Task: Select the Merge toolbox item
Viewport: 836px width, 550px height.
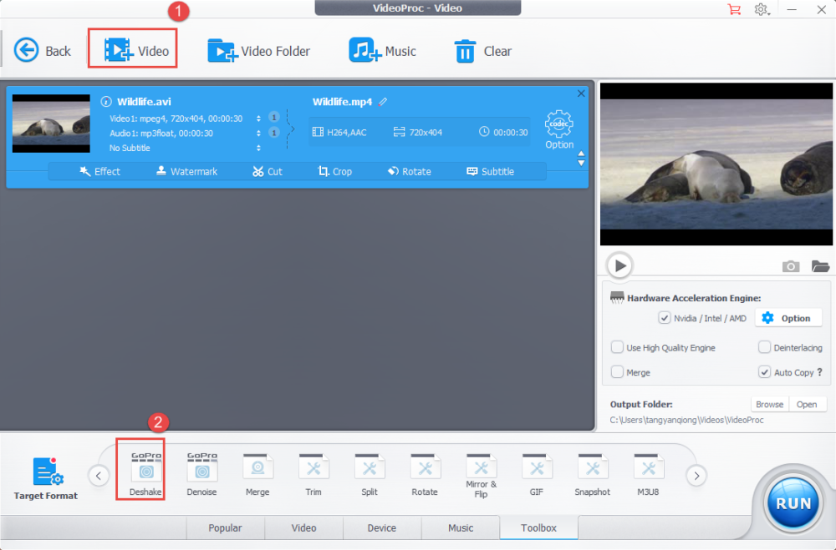Action: (257, 475)
